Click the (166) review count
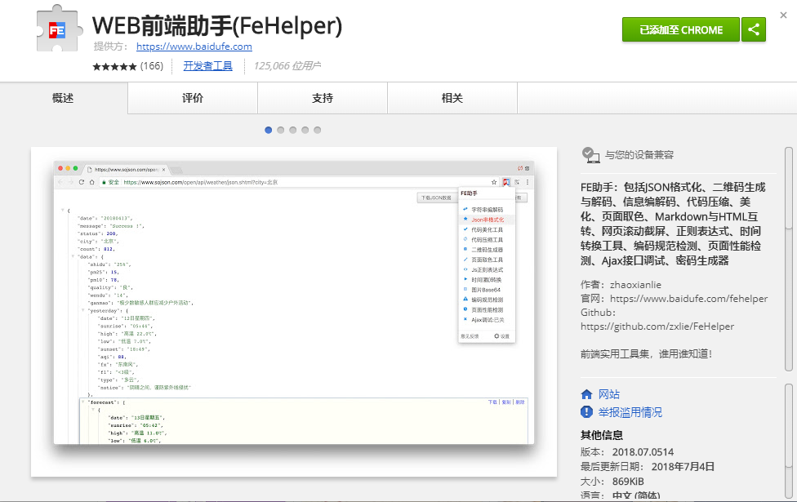Image resolution: width=797 pixels, height=502 pixels. pos(151,66)
